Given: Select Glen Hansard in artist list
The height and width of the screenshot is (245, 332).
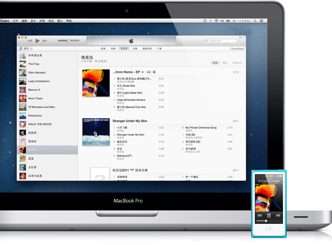Looking at the screenshot, I should pyautogui.click(x=47, y=73).
